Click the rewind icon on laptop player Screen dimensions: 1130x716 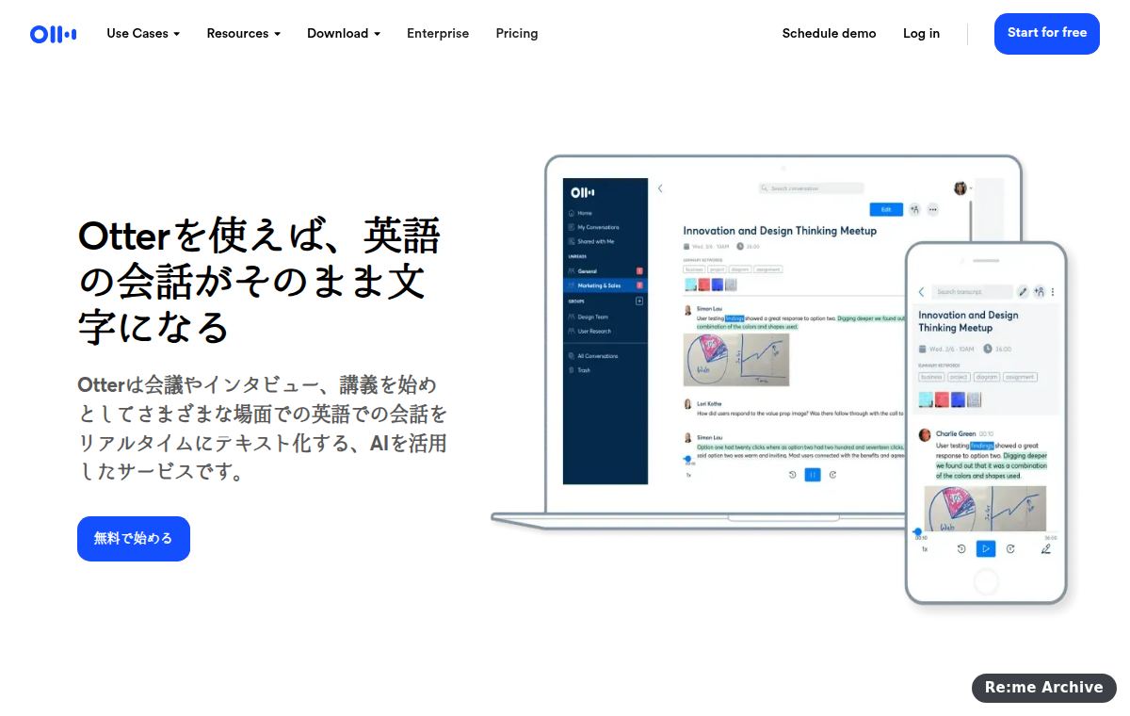tap(792, 475)
